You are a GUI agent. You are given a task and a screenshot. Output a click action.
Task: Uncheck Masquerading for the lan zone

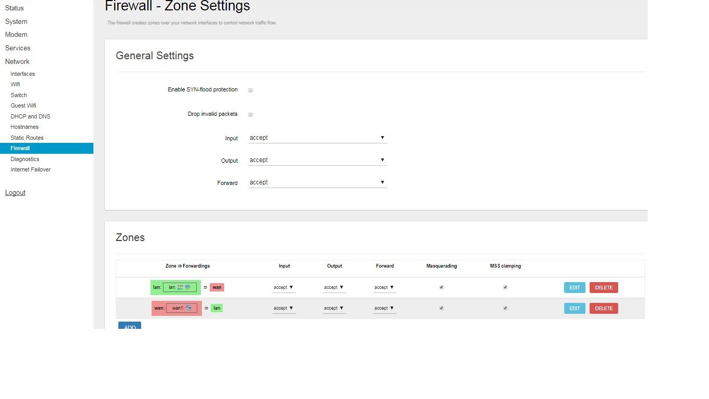click(x=442, y=287)
